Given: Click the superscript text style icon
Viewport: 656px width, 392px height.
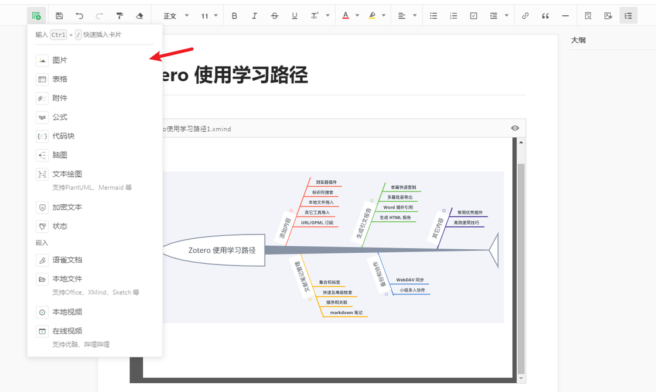Looking at the screenshot, I should (x=315, y=16).
